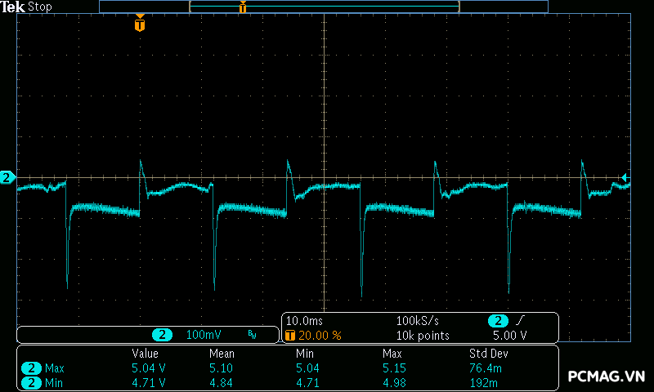
Task: Click the rising edge trigger slope icon
Action: click(520, 321)
